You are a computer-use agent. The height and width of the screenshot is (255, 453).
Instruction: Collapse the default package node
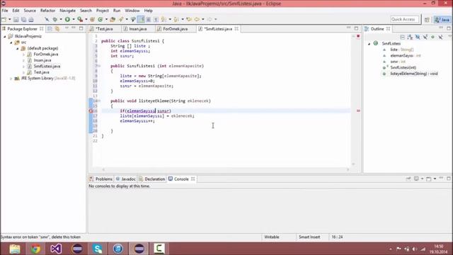tap(17, 49)
